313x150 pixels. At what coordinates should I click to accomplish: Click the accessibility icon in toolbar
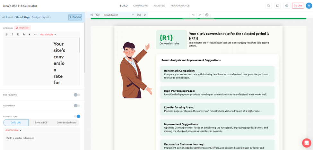point(207,15)
